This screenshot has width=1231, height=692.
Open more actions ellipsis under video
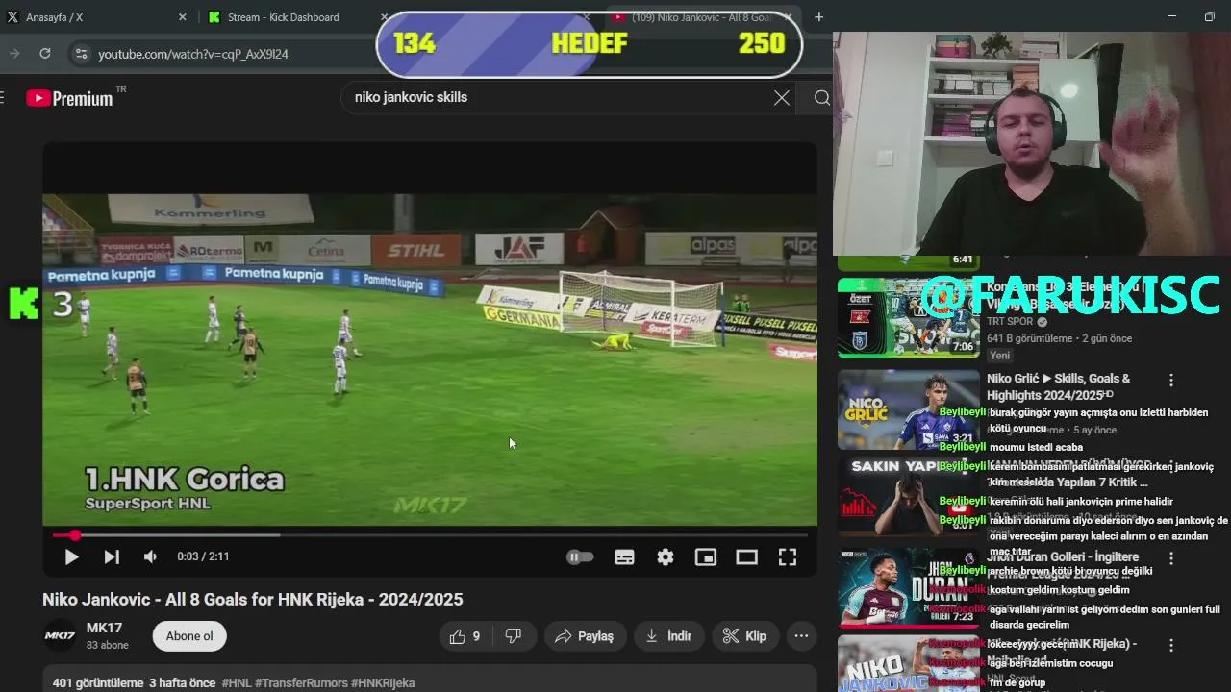pyautogui.click(x=801, y=636)
